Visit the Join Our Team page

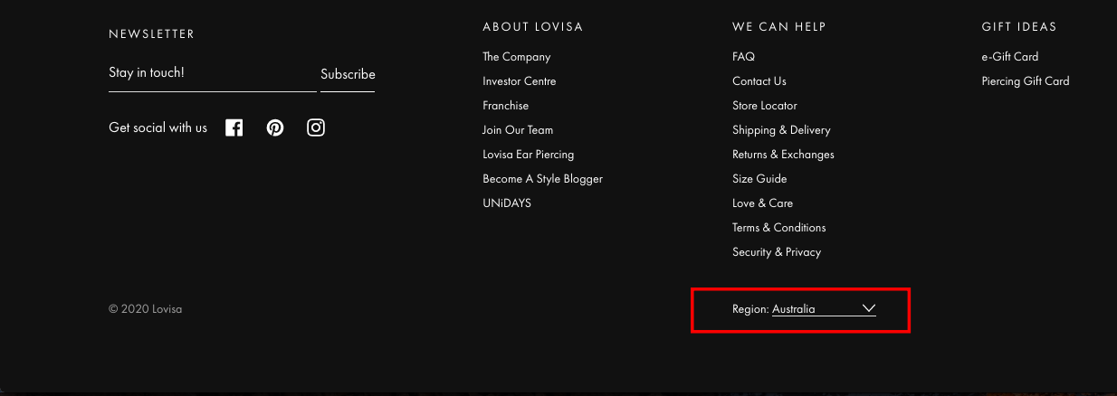click(517, 130)
